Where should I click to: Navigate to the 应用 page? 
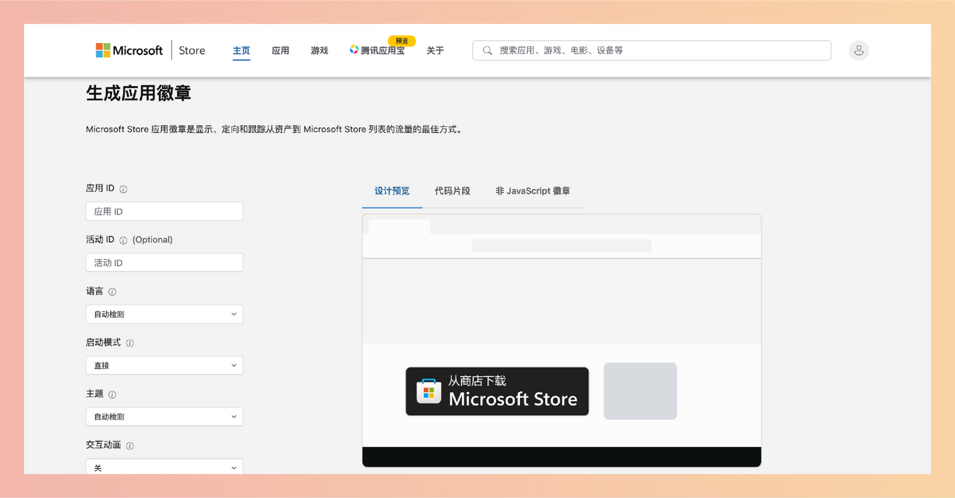pos(281,50)
